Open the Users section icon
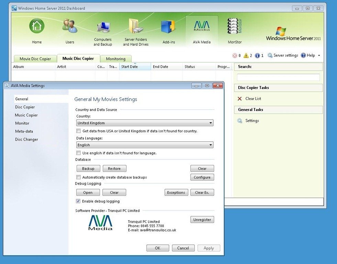 coord(70,26)
